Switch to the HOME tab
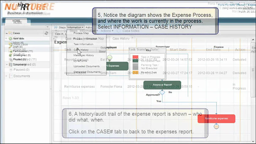The height and width of the screenshot is (144, 256). tap(16, 21)
